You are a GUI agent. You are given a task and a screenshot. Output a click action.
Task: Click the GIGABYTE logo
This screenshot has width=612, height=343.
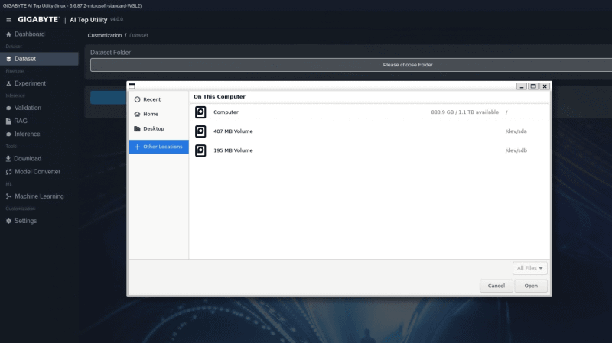click(x=39, y=20)
